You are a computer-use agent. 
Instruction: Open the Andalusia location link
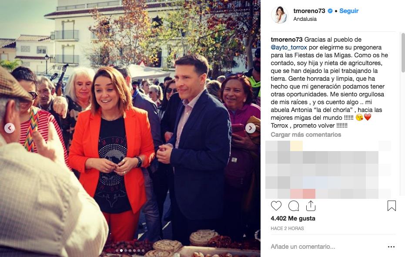(305, 19)
